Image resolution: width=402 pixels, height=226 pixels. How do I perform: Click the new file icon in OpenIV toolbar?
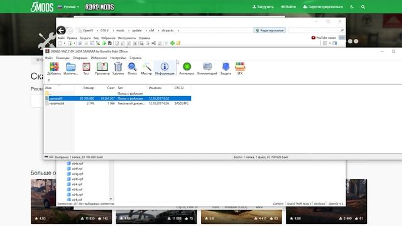pos(60,43)
